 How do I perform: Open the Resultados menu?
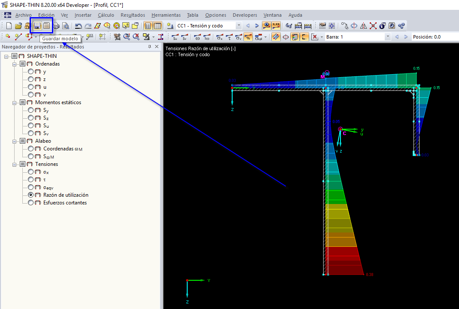(x=133, y=15)
